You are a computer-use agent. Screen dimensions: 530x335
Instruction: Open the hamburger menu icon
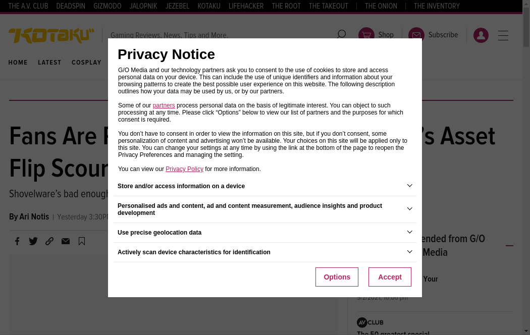[x=503, y=35]
